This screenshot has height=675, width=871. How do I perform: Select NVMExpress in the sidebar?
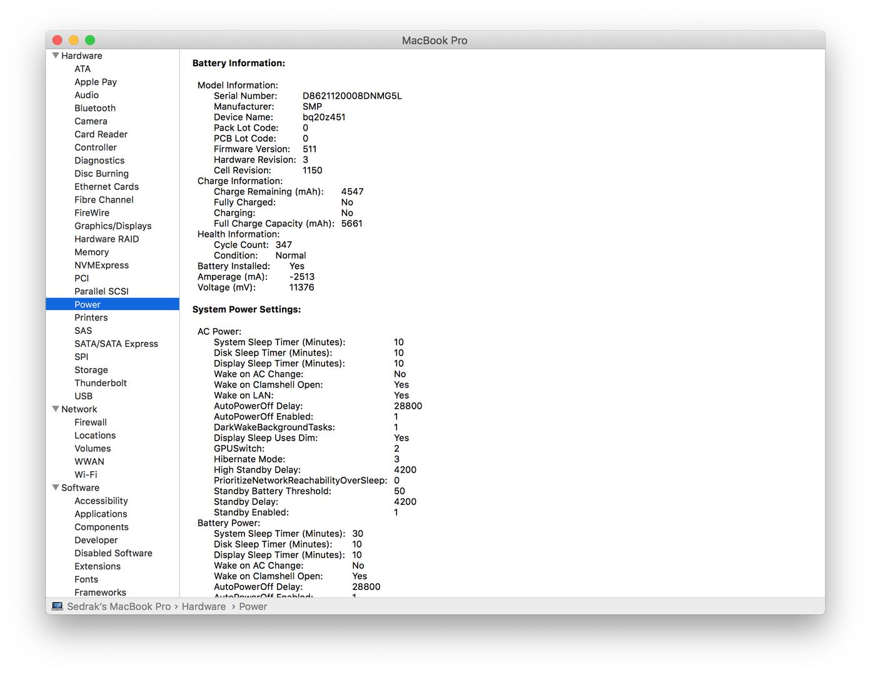point(101,266)
